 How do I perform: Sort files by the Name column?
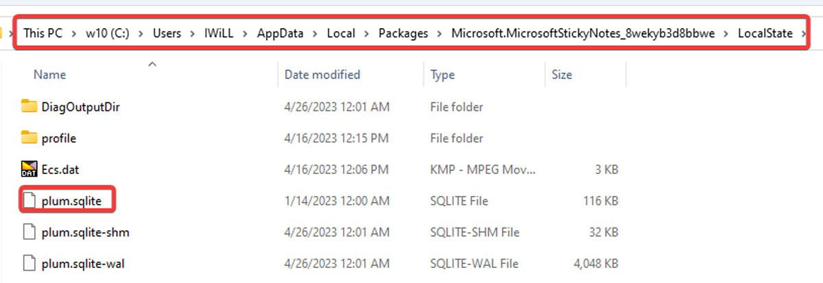(50, 75)
